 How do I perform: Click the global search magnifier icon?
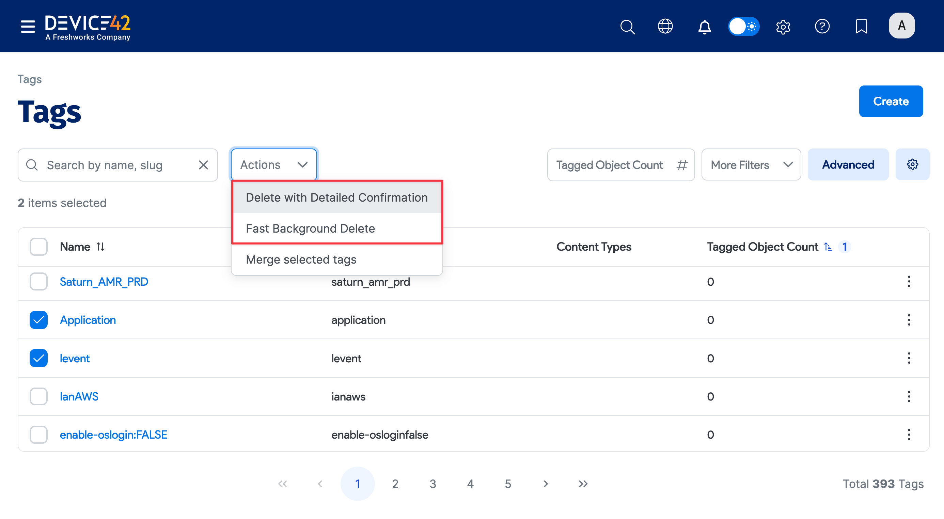point(627,26)
